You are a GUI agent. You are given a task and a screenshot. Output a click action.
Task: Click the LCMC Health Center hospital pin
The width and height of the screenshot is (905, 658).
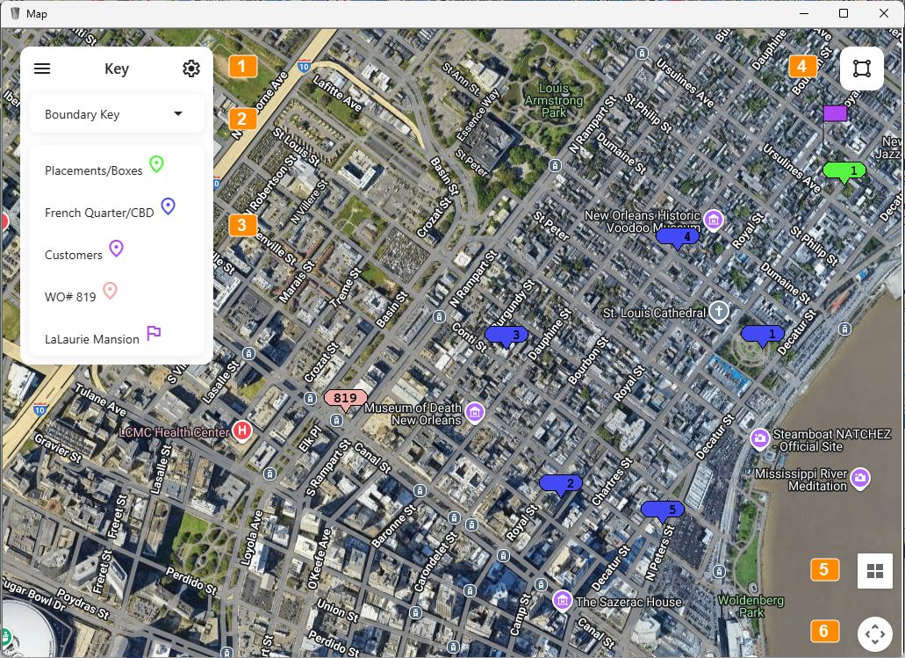pyautogui.click(x=242, y=430)
